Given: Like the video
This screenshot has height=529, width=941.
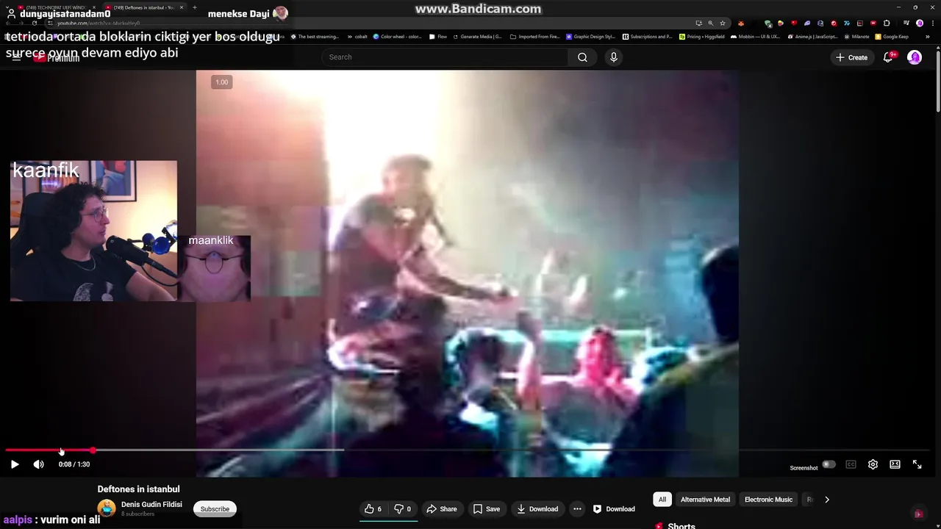Looking at the screenshot, I should coord(374,508).
